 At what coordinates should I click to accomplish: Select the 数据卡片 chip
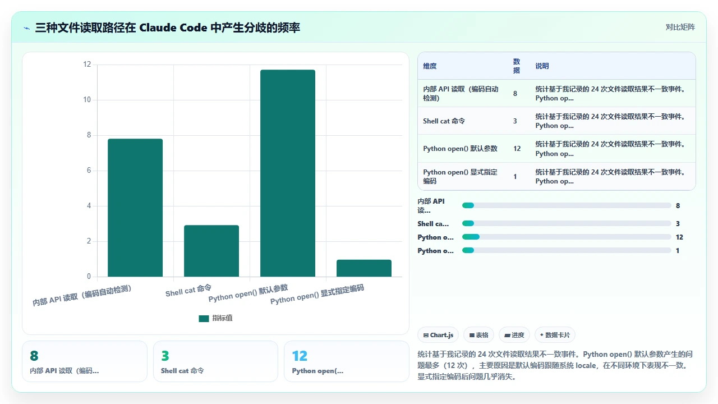click(555, 335)
